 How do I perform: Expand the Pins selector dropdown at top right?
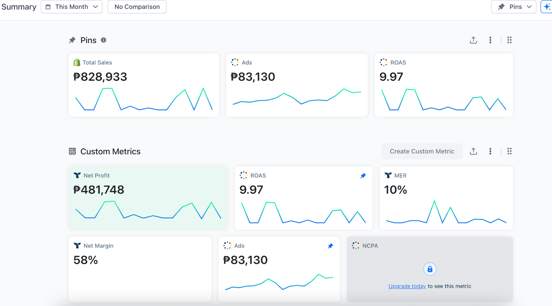tap(529, 7)
